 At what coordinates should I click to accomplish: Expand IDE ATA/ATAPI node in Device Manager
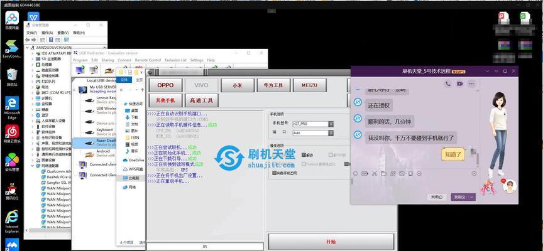pyautogui.click(x=33, y=53)
